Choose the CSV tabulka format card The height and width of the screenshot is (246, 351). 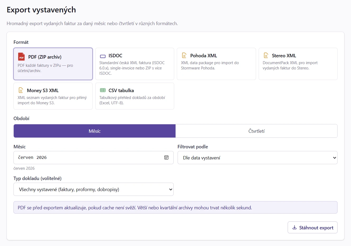(x=135, y=96)
